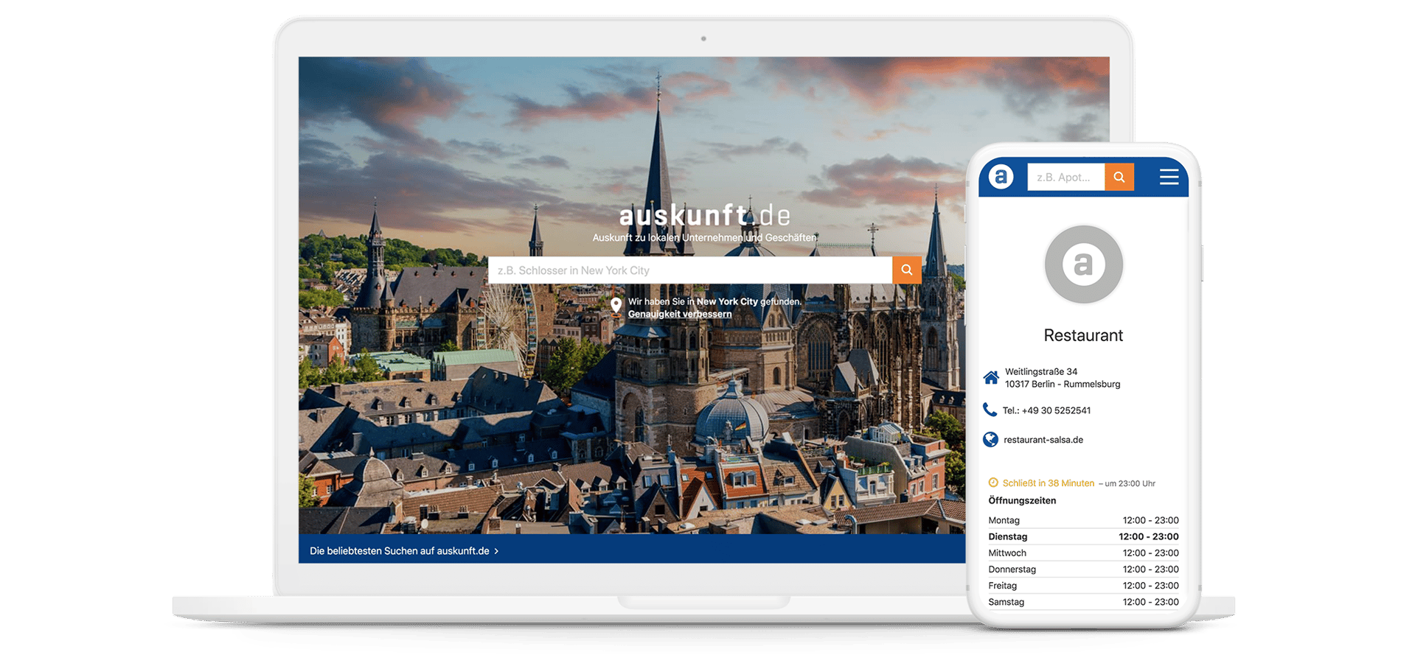Tap the telephone handset icon

coord(990,410)
